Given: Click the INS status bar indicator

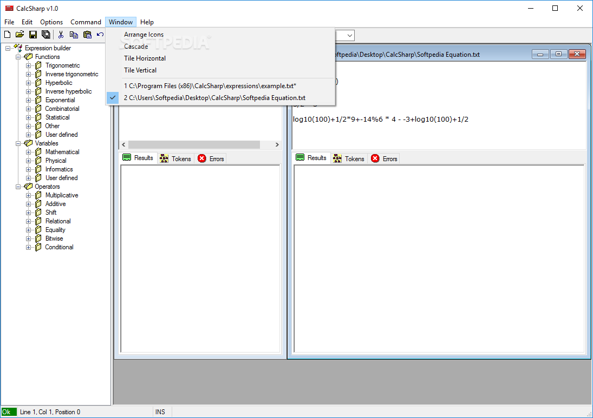Looking at the screenshot, I should click(x=160, y=412).
